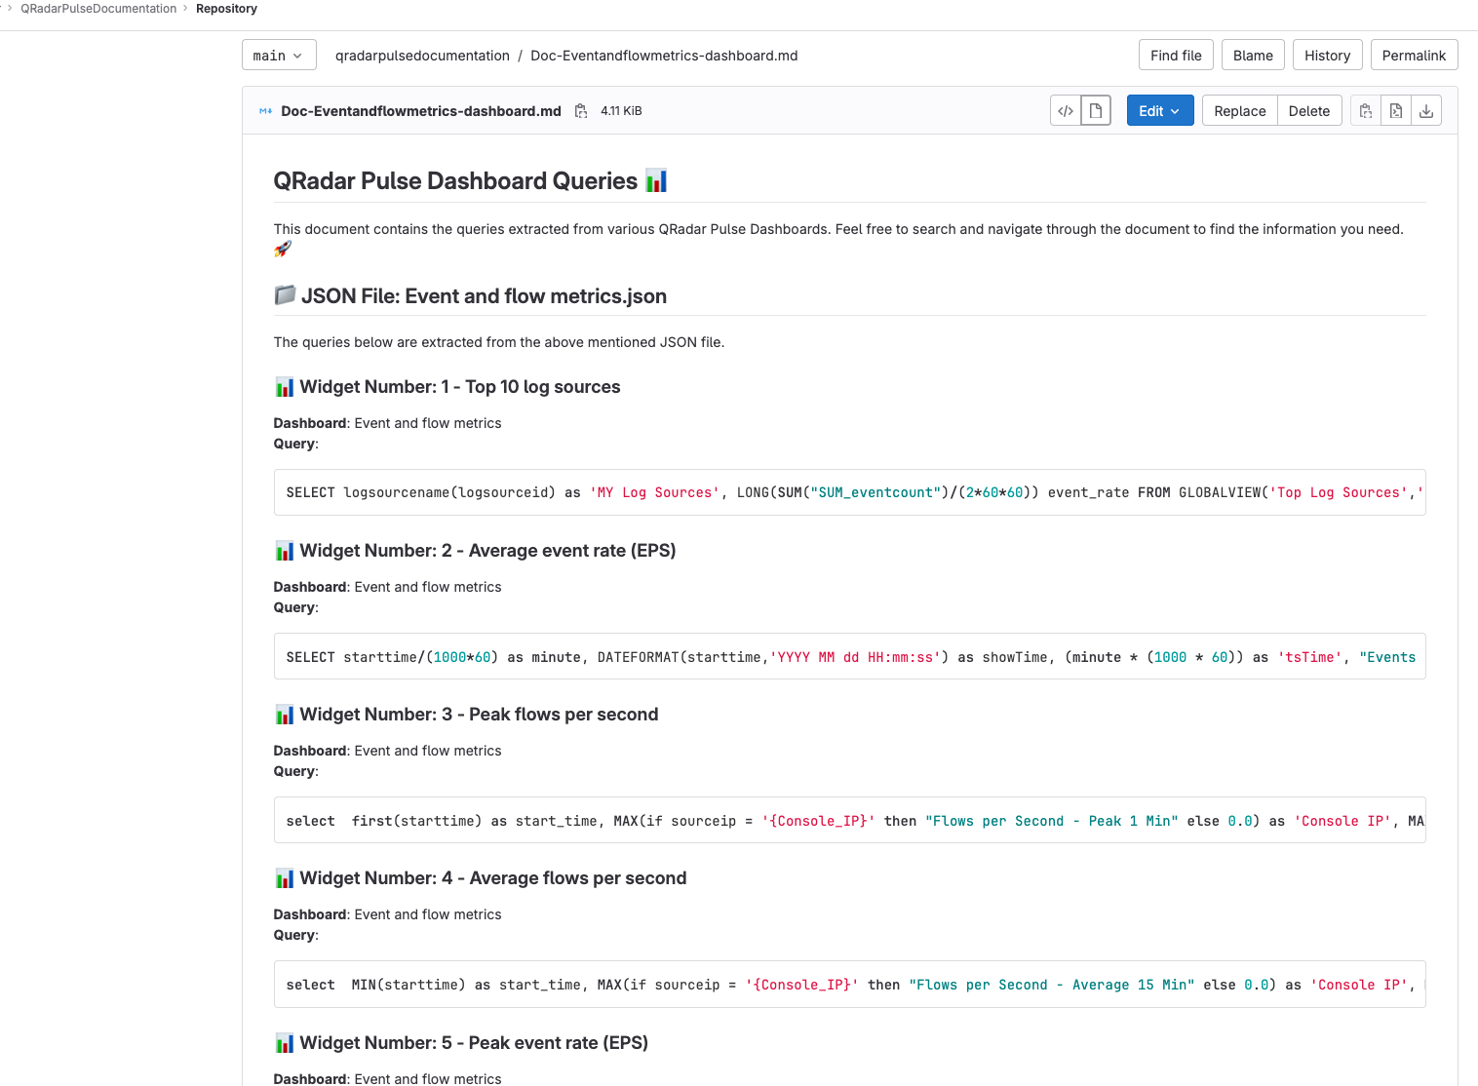This screenshot has width=1478, height=1086.
Task: Copy file path icon next to filename
Action: point(581,111)
